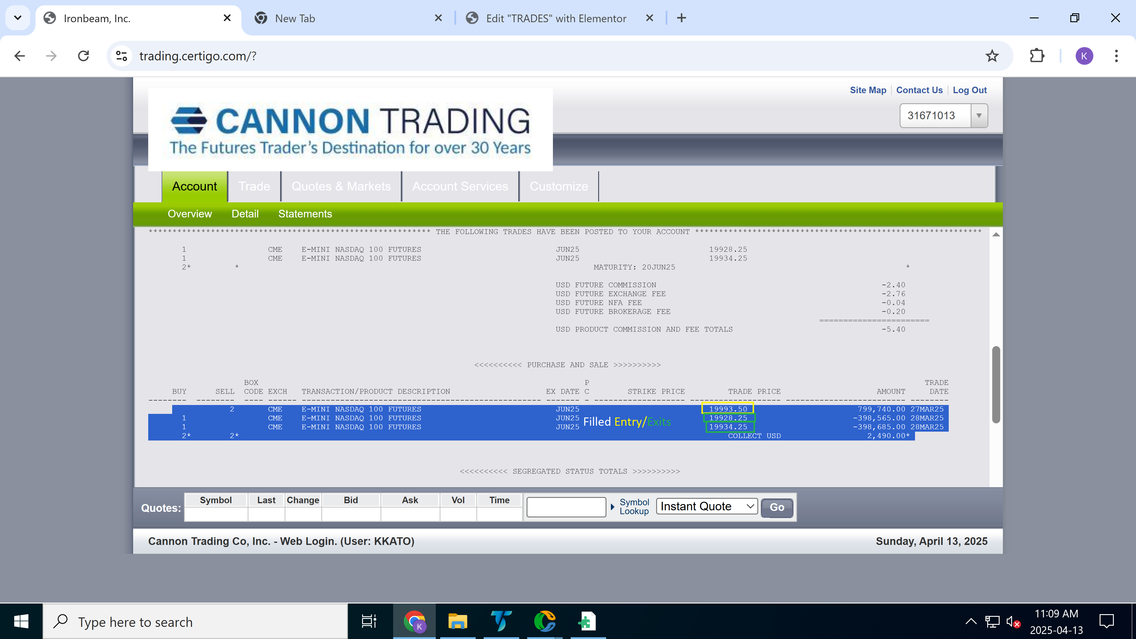The image size is (1136, 639).
Task: Open the Symbol Lookup link
Action: click(634, 507)
